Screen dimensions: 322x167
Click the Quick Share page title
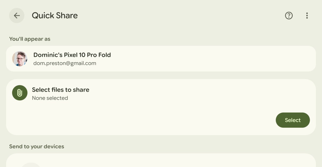(x=55, y=16)
